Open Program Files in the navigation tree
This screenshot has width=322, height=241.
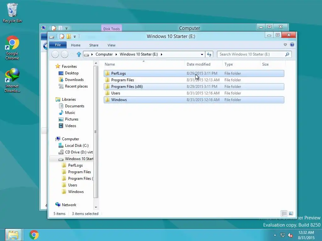(79, 172)
